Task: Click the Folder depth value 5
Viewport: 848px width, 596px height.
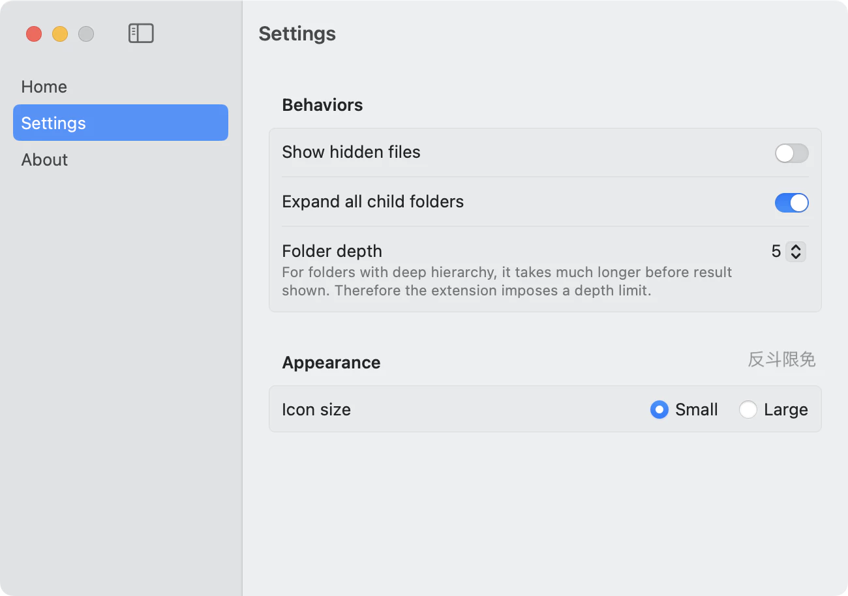Action: pos(776,251)
